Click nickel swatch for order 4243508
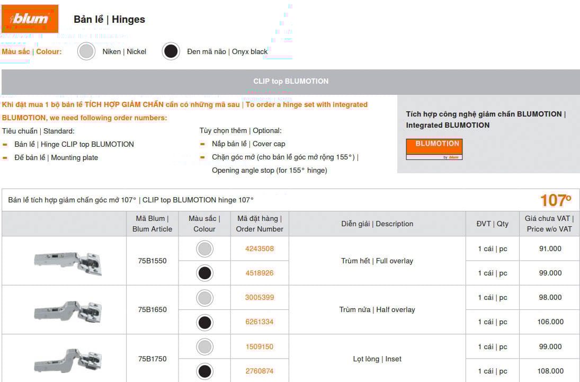The width and height of the screenshot is (580, 382). (x=204, y=248)
